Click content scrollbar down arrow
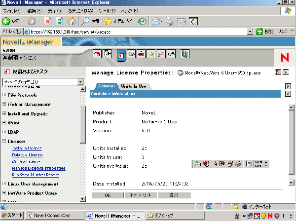Screen dimensions: 296x221 coord(291,183)
